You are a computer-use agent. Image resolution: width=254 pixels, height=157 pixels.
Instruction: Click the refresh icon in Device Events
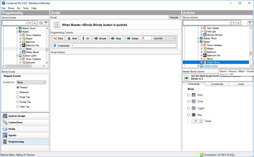41,23
